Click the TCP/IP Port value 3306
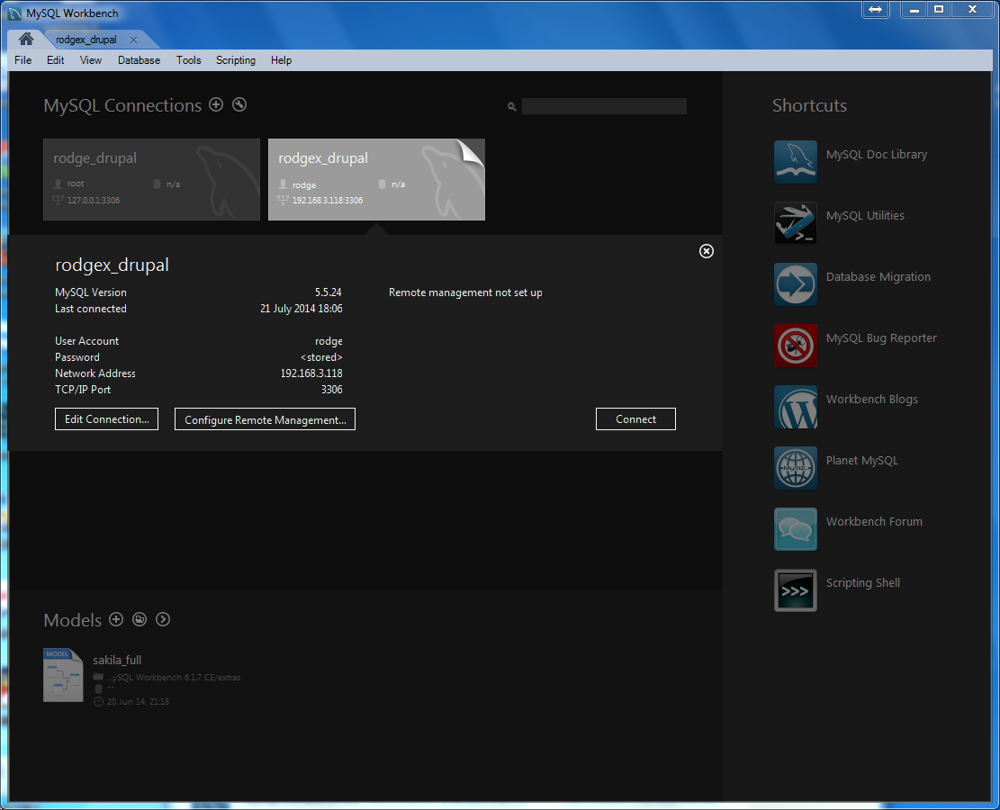The image size is (1000, 810). pos(331,390)
